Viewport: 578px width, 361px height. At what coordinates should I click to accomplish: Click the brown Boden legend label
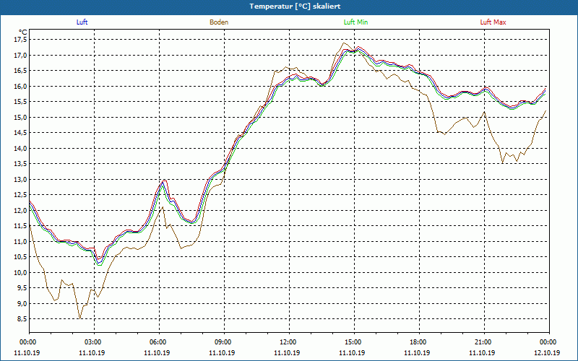coord(219,22)
